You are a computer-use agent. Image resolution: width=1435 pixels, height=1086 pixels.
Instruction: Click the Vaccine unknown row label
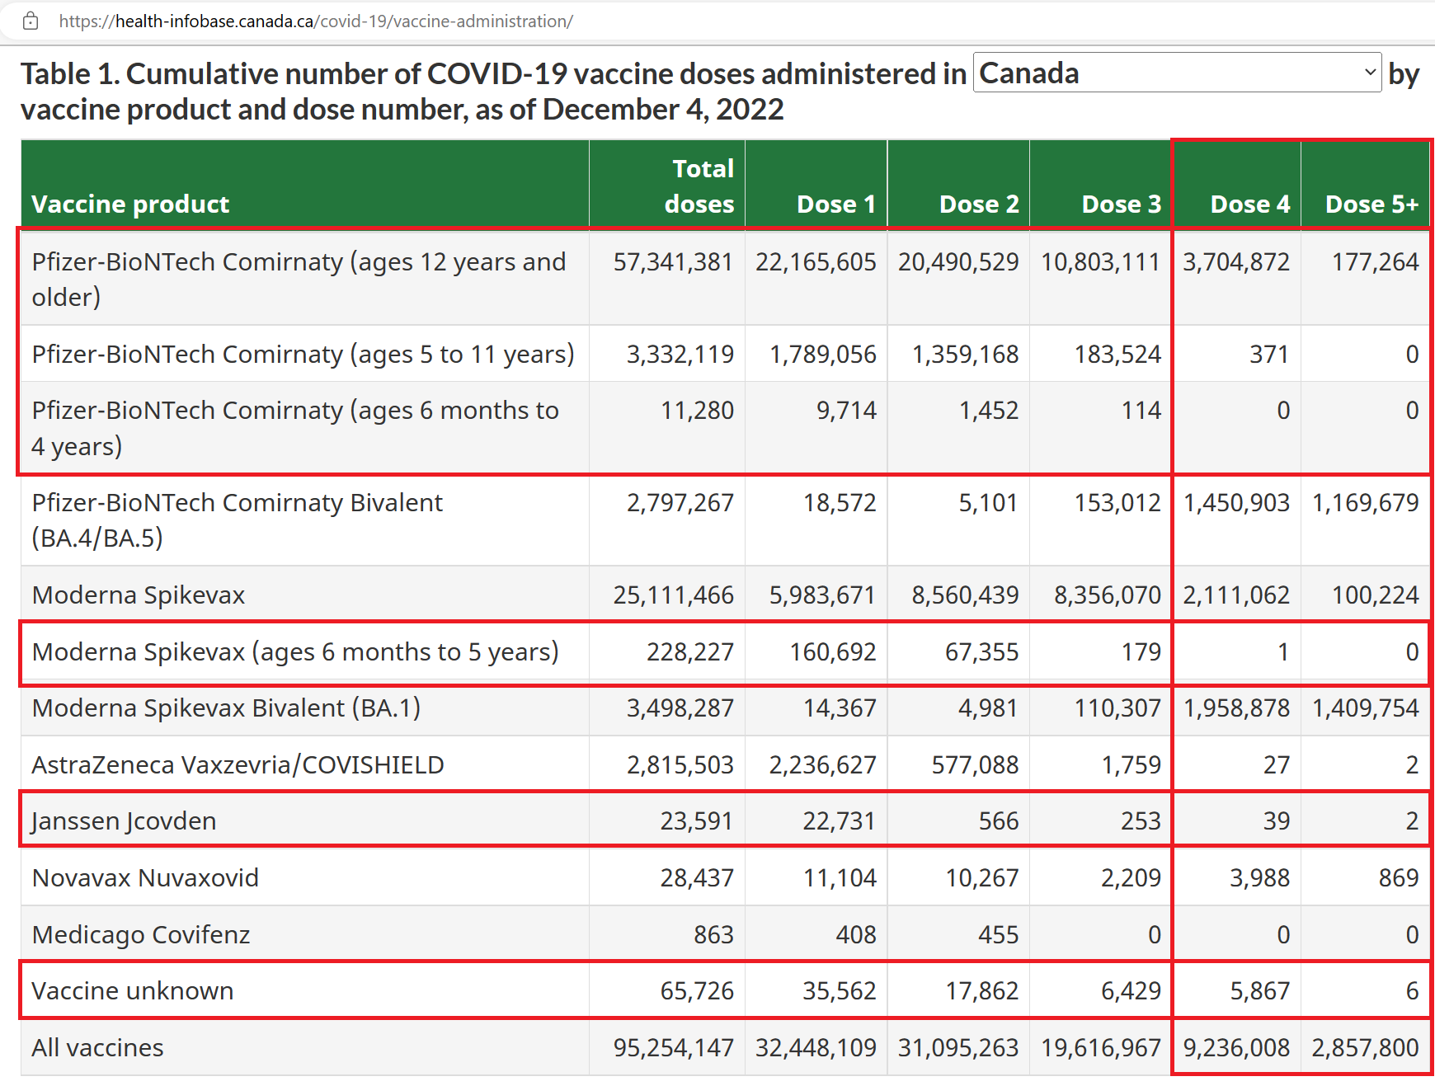click(133, 991)
